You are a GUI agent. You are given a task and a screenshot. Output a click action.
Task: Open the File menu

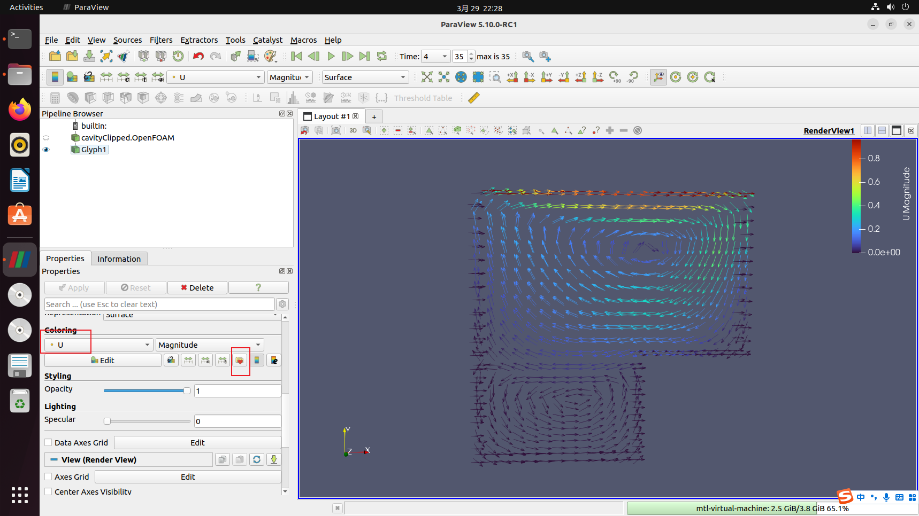51,40
